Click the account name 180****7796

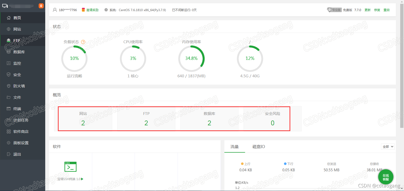[x=68, y=10]
